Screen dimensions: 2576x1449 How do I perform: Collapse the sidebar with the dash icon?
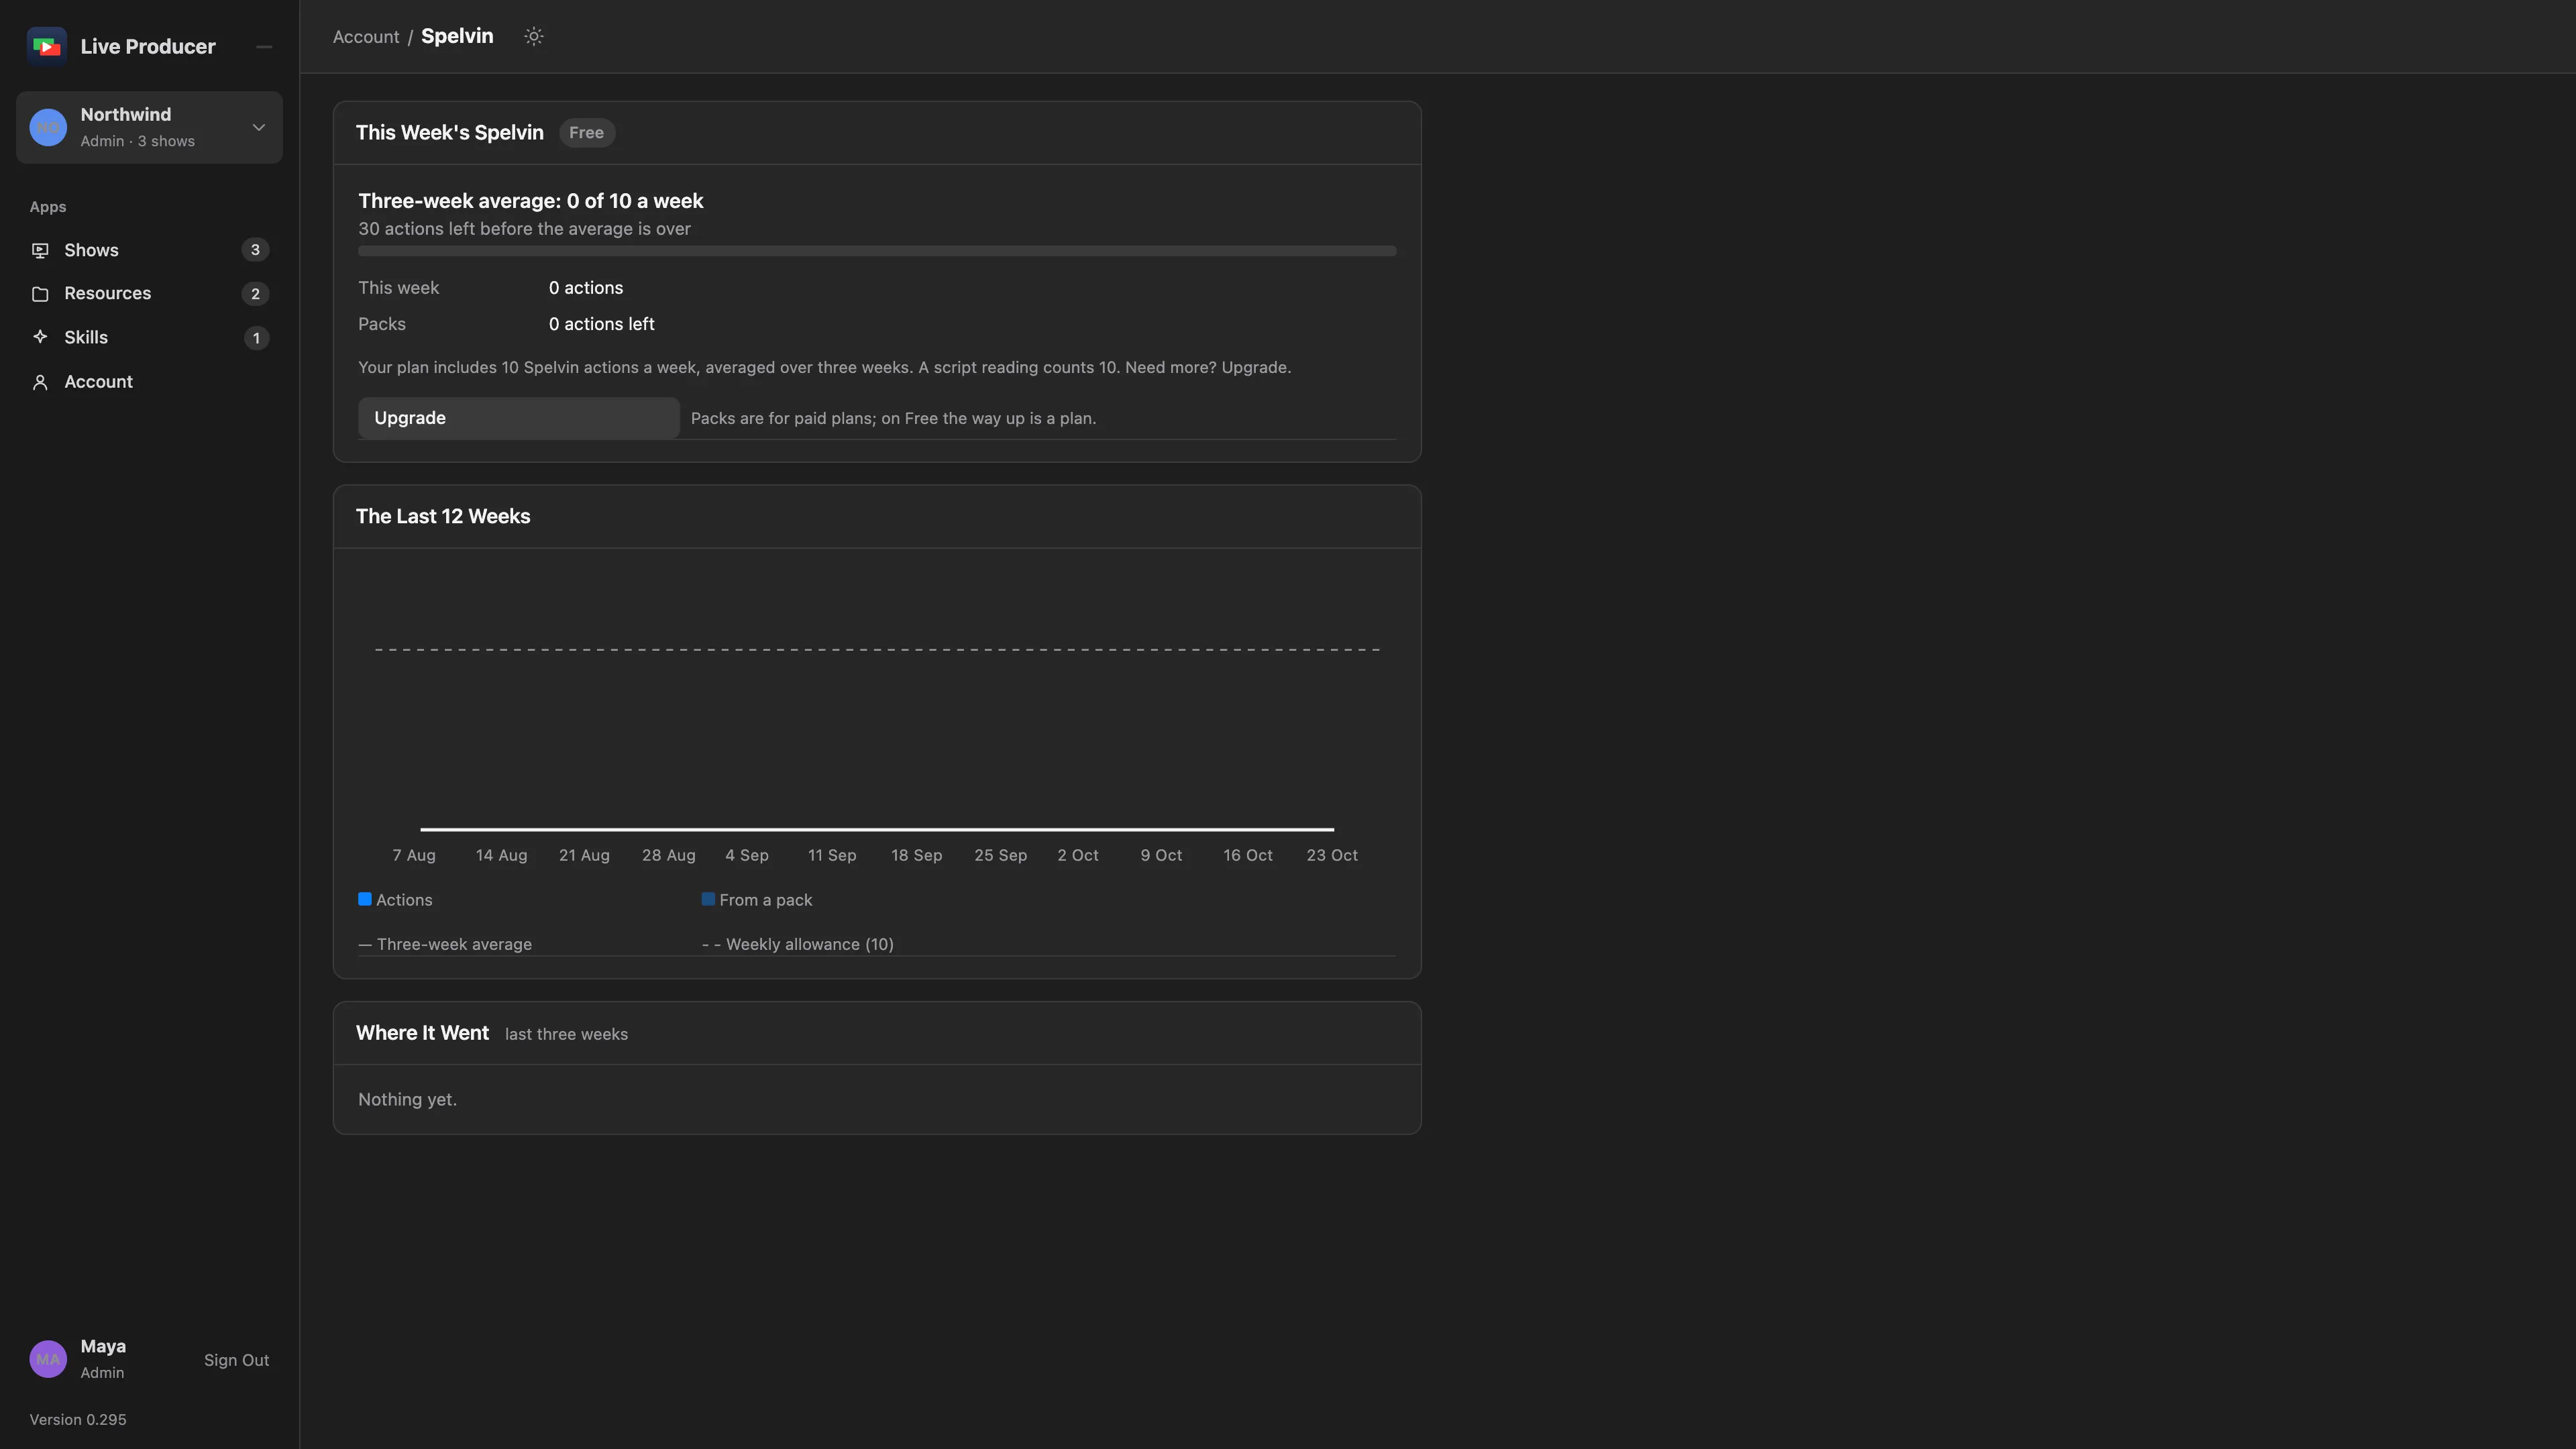(x=264, y=47)
